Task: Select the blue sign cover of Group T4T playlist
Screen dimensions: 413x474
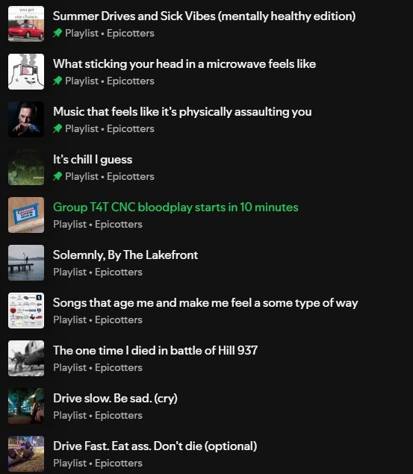Action: 26,215
